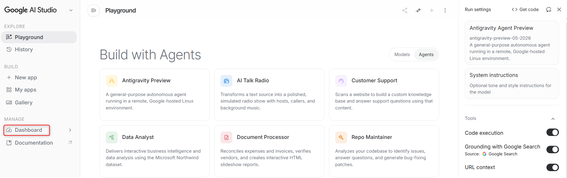Open the Antigravity Preview agent card
The height and width of the screenshot is (178, 567).
tap(155, 95)
